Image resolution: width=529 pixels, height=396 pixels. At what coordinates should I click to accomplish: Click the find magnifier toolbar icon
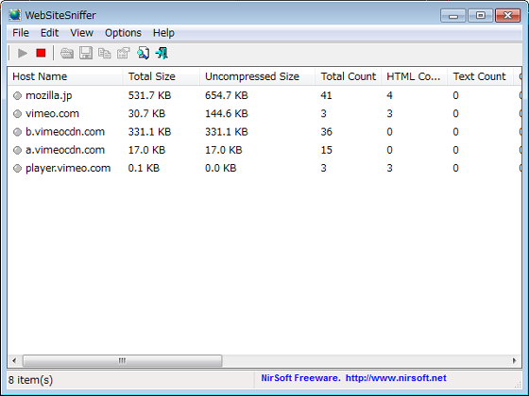tap(143, 53)
